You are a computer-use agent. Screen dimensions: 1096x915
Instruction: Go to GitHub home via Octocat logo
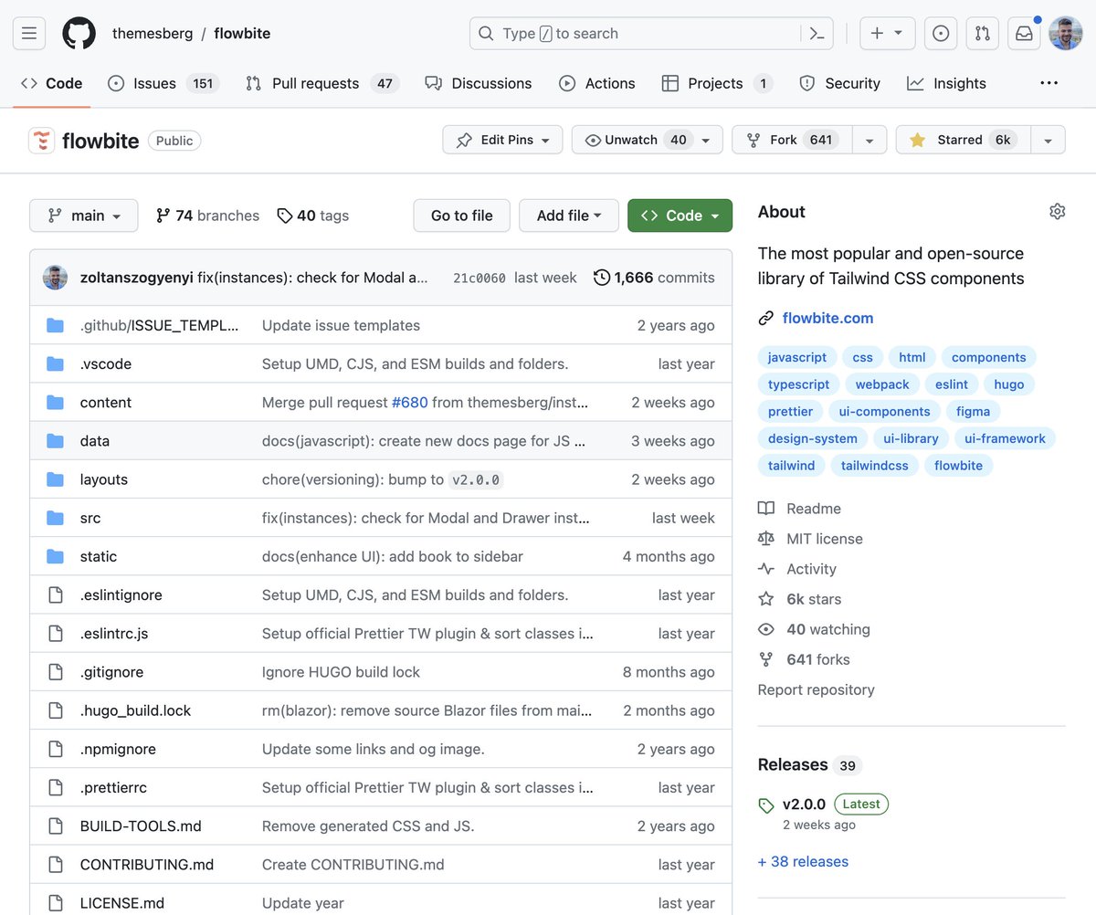79,34
